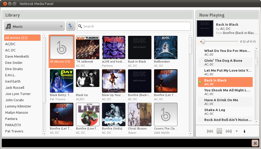Select the All Albums (75) tile

[62, 51]
